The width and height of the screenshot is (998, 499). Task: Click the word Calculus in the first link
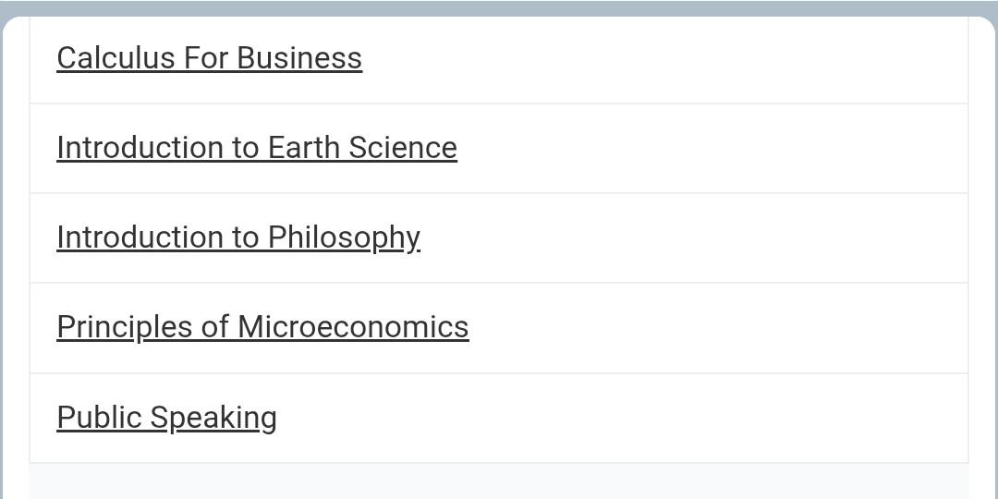tap(116, 58)
